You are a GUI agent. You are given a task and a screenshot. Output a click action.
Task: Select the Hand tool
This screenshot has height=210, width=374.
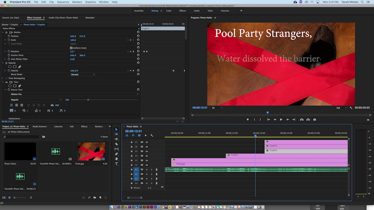pos(116,159)
